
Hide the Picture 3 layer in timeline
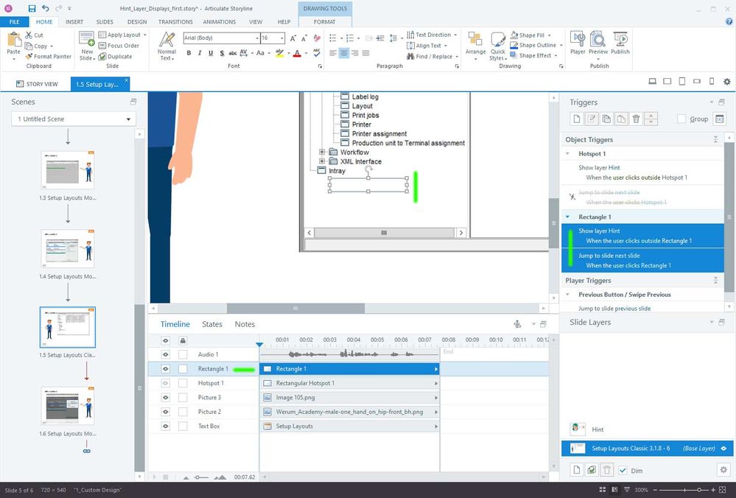165,398
